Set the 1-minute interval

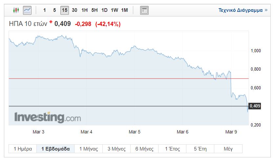click(x=45, y=10)
